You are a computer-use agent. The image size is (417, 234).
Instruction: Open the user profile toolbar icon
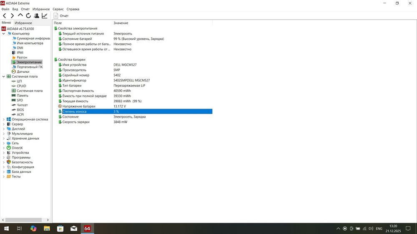pos(36,16)
